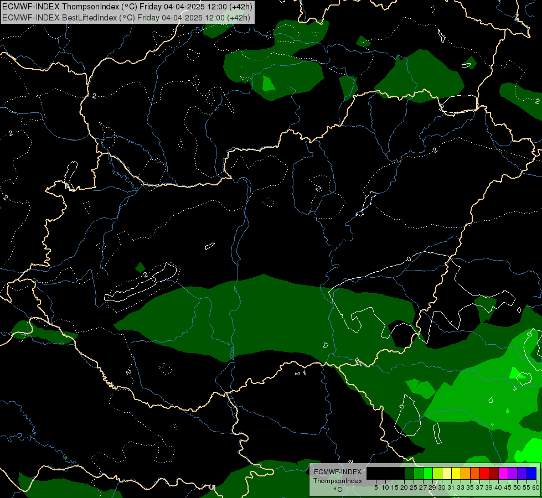The width and height of the screenshot is (542, 498).
Task: Select the orange 33–35 legend swatch
Action: [x=466, y=473]
